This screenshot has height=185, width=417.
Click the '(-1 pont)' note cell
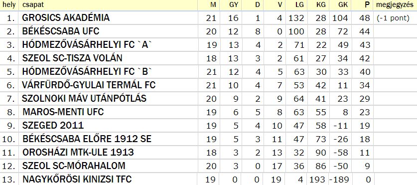click(393, 18)
